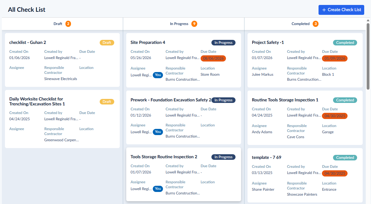Screen dimensions: 371x204
Task: Click the vertical scrollbar on the right
Action: click(x=368, y=56)
